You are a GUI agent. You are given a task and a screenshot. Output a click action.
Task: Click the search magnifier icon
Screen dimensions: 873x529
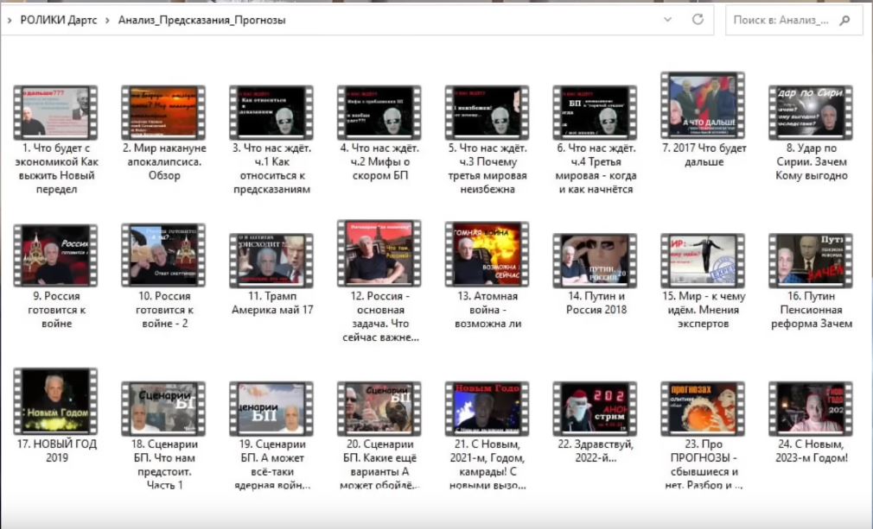pyautogui.click(x=844, y=21)
